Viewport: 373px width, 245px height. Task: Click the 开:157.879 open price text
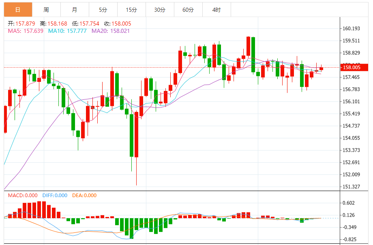[21, 24]
